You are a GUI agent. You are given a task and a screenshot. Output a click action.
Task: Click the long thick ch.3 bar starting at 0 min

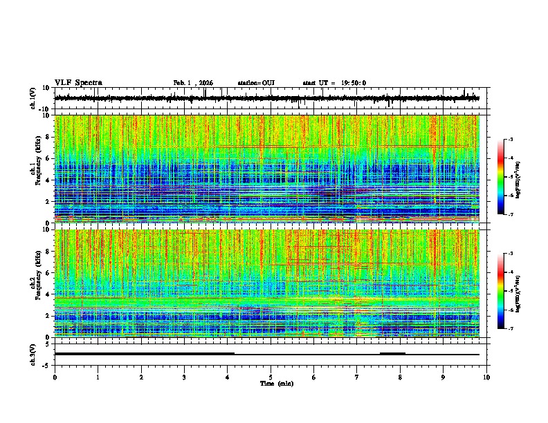(x=145, y=354)
